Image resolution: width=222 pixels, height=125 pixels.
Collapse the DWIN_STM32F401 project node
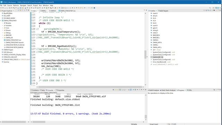tap(1, 20)
